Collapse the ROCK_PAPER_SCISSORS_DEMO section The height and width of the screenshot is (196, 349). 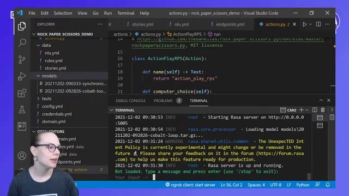click(34, 34)
